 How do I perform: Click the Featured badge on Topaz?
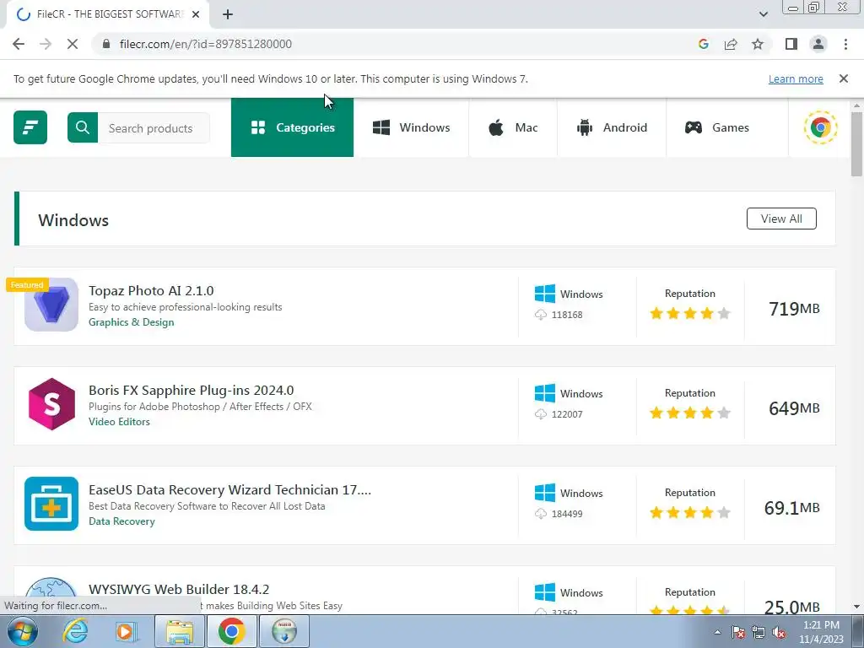tap(27, 285)
